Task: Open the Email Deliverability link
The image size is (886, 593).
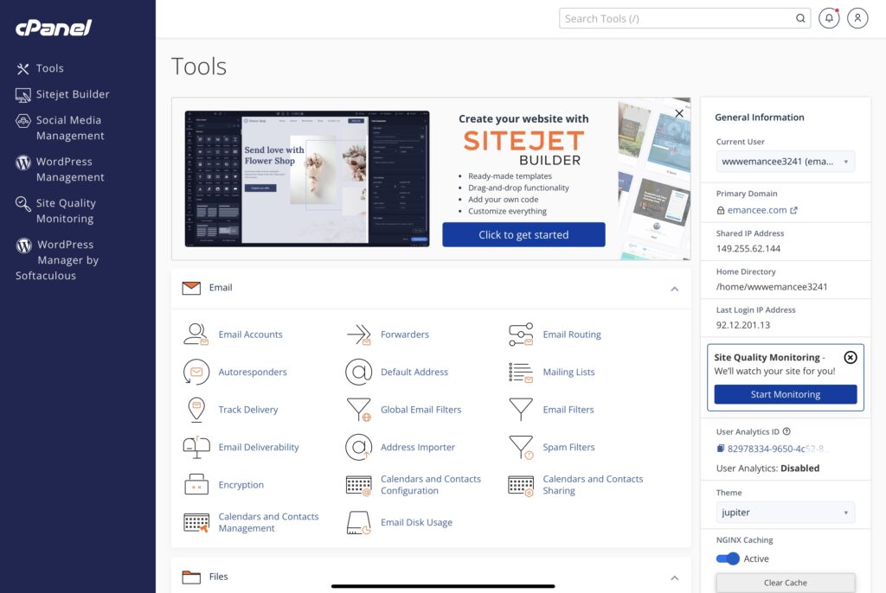Action: (x=259, y=447)
